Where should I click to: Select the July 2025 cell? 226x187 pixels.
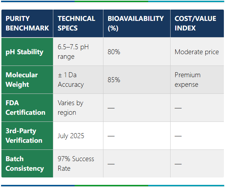click(71, 136)
